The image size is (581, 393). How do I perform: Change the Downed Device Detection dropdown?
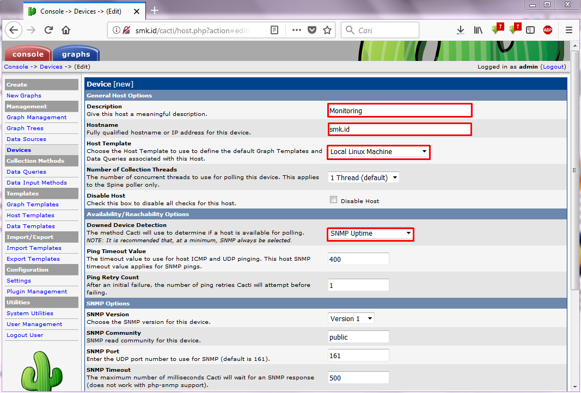pyautogui.click(x=370, y=234)
